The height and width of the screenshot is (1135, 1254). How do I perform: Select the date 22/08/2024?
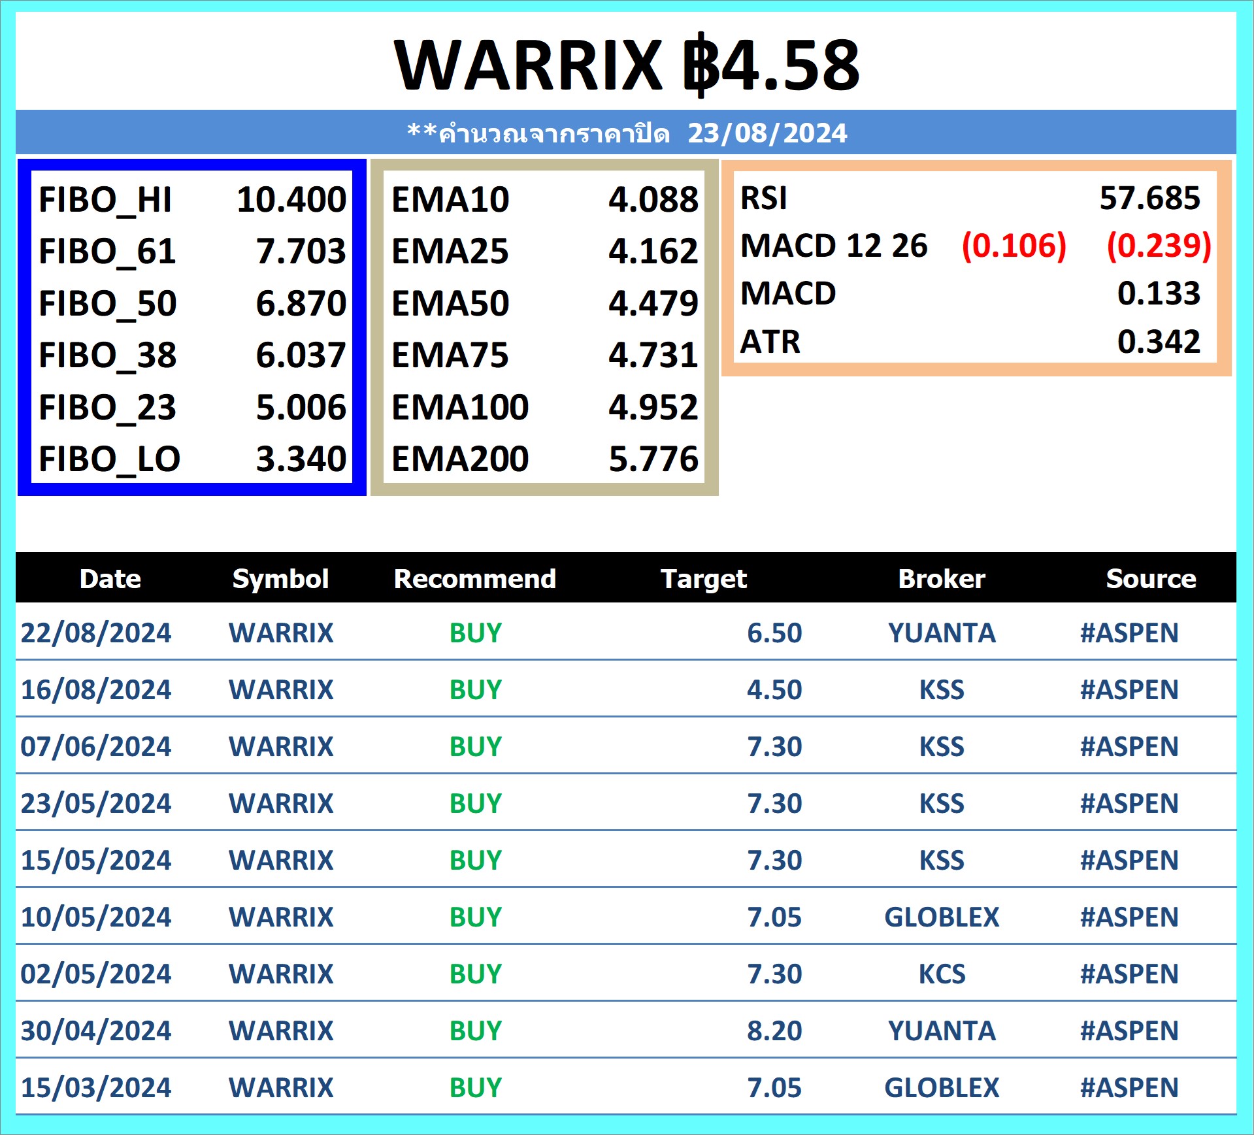pyautogui.click(x=96, y=633)
